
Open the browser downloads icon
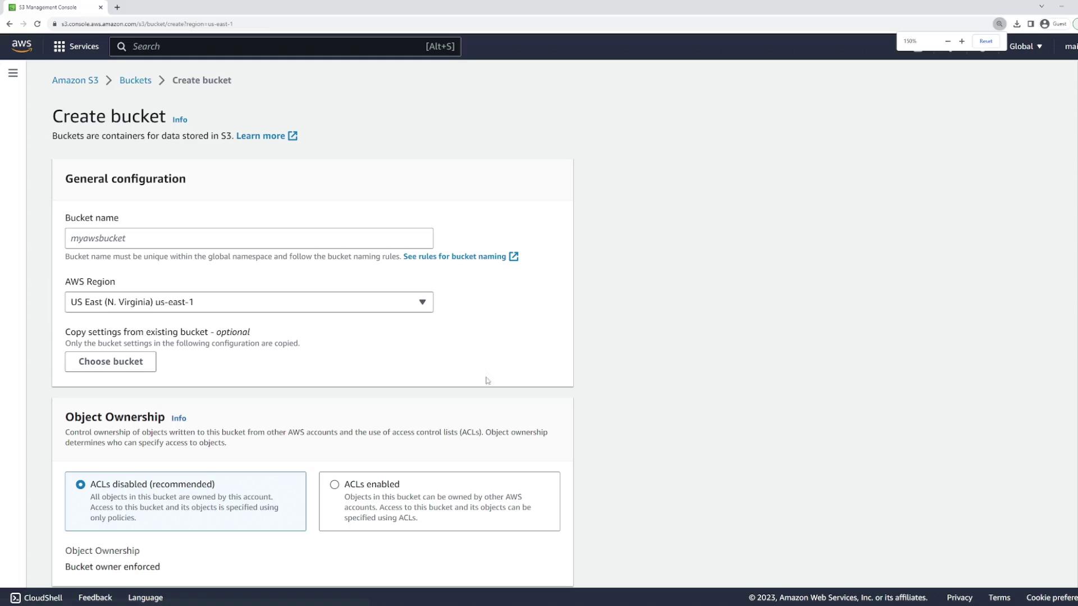(1017, 24)
